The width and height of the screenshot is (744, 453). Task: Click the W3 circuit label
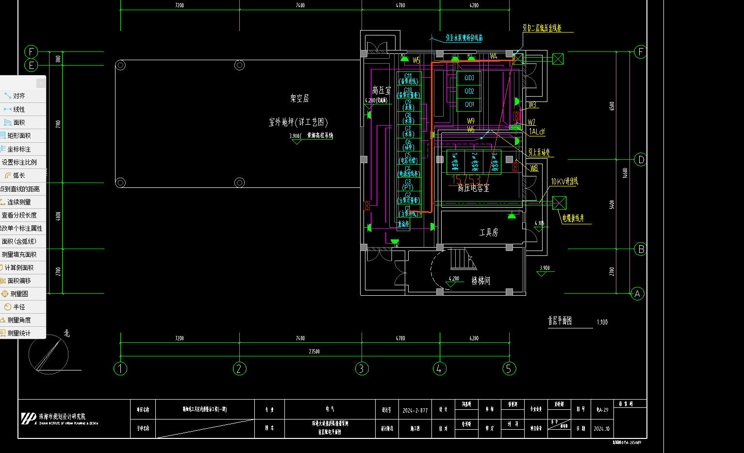coord(532,104)
